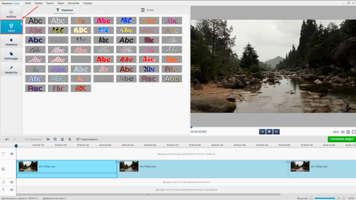Click the preview playback progress handle
356x200 pixels.
coord(192,127)
